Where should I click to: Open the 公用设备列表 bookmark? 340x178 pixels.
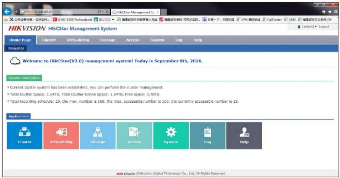(30, 19)
